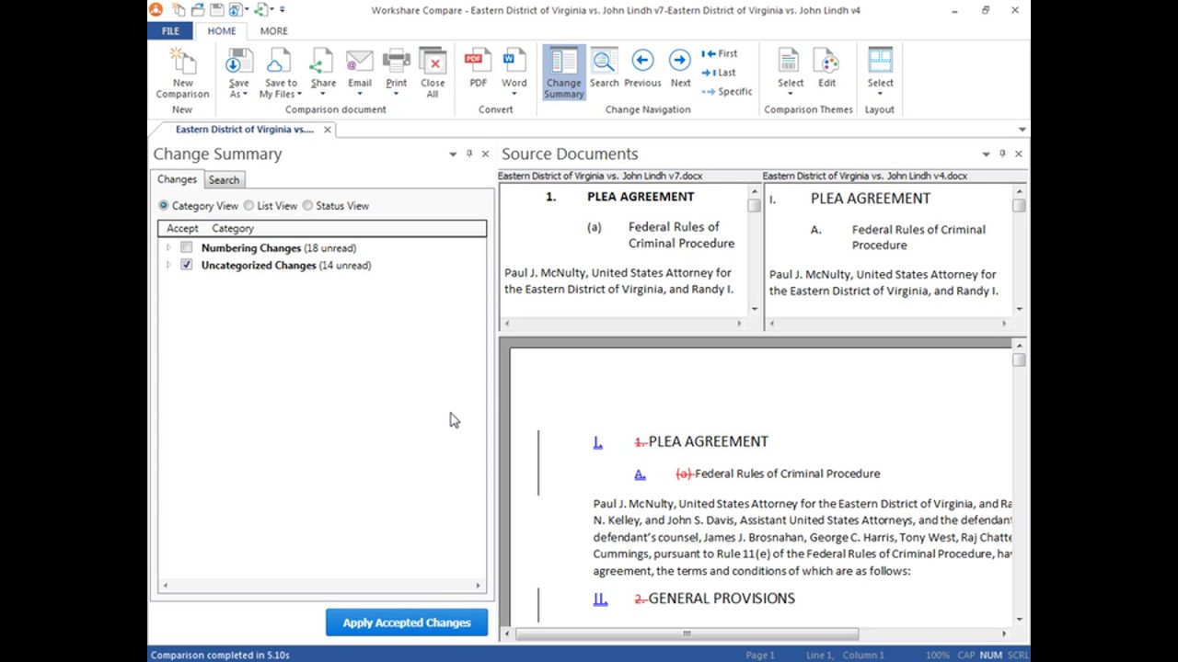The width and height of the screenshot is (1178, 662).
Task: Click the Workshare orange logo icon
Action: coord(156,9)
